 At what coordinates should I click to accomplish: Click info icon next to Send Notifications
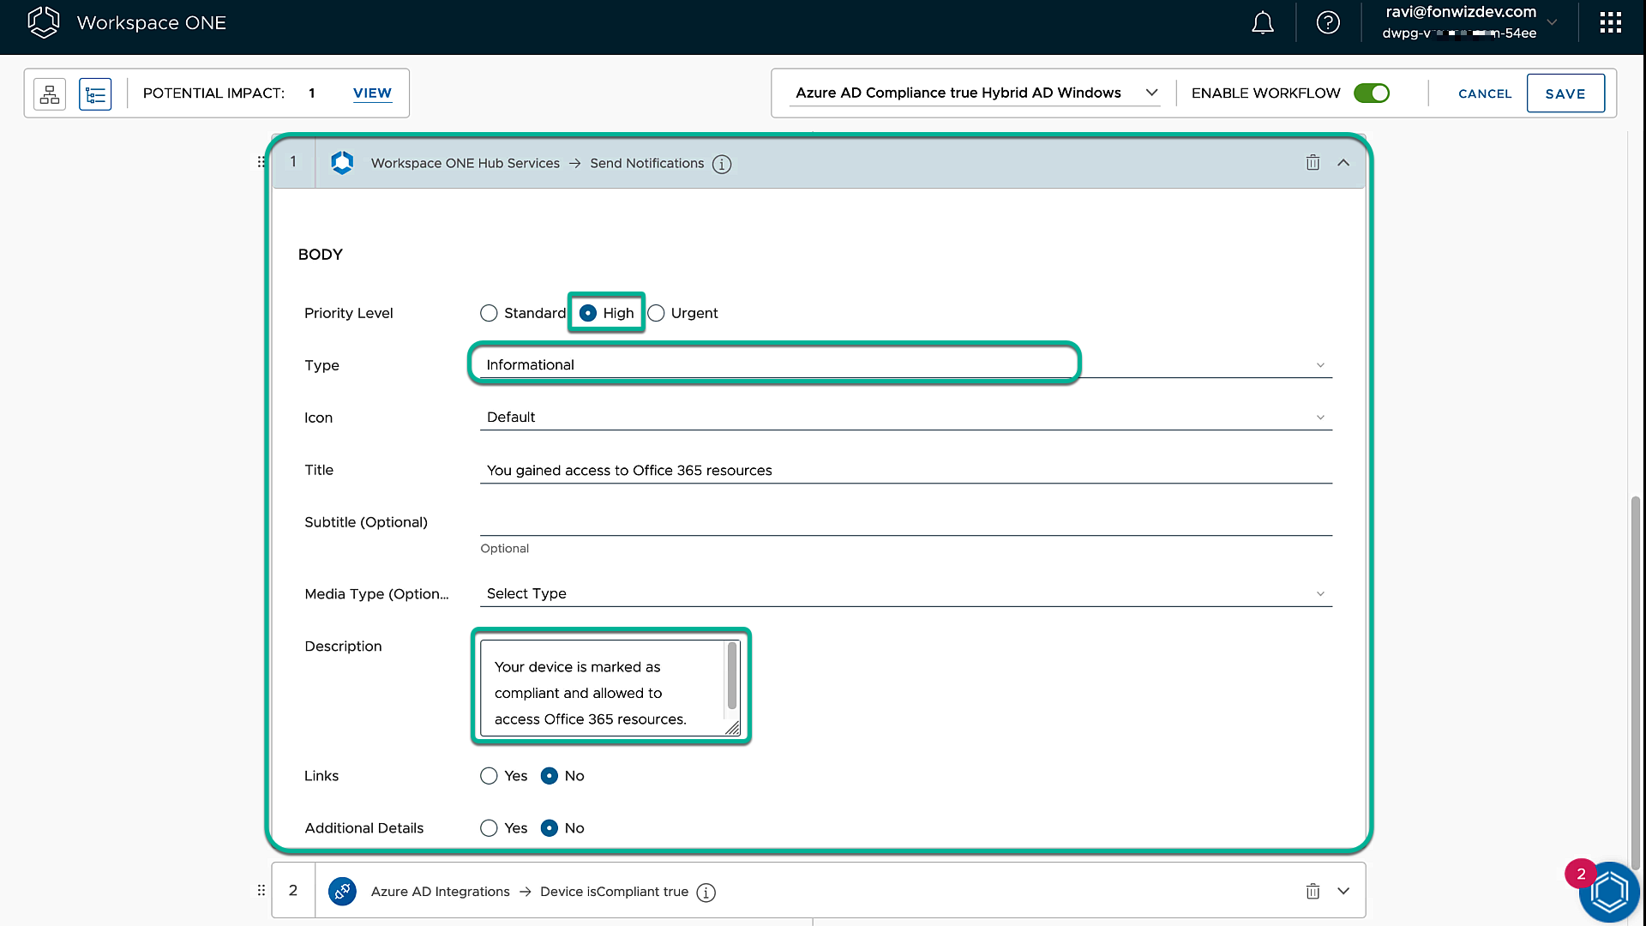[x=722, y=164]
